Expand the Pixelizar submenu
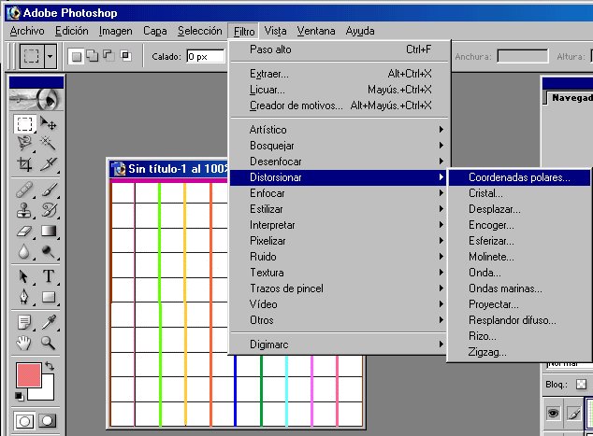The image size is (593, 436). tap(339, 241)
